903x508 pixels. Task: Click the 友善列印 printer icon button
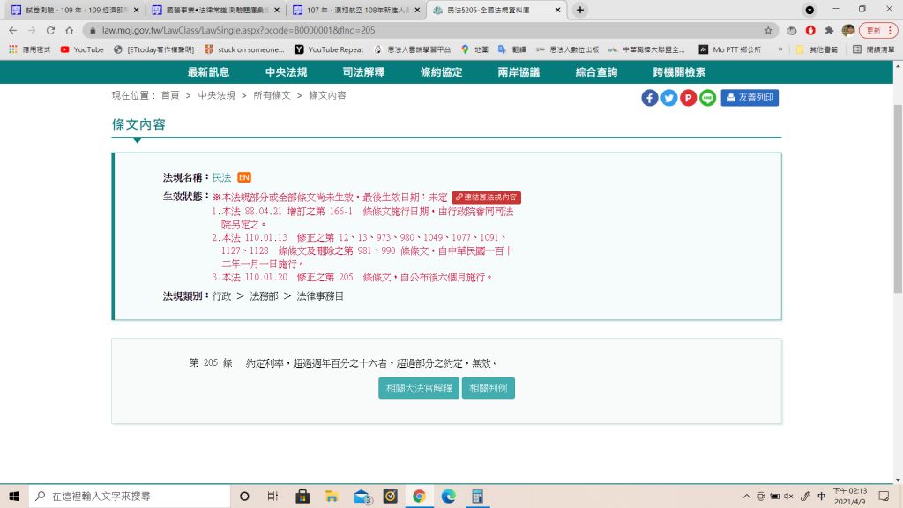(750, 98)
